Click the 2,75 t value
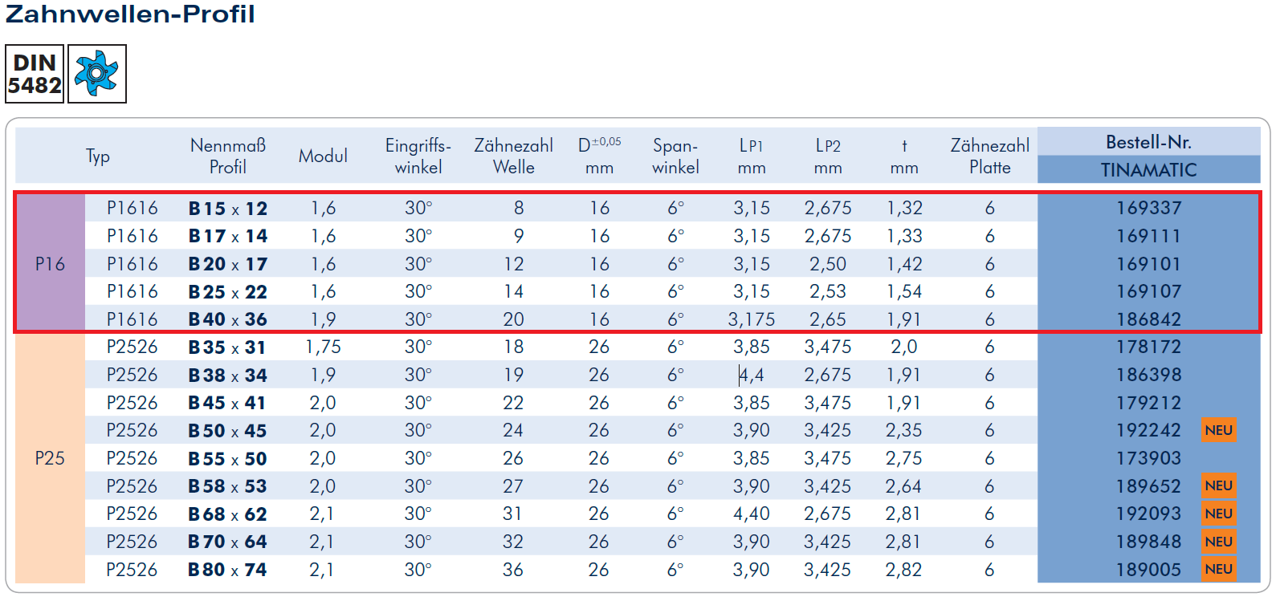 click(x=904, y=459)
